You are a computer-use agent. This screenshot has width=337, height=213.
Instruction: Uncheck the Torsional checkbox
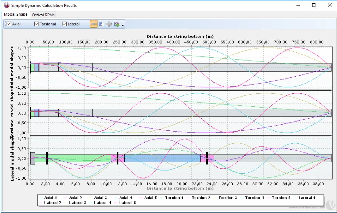(45, 24)
